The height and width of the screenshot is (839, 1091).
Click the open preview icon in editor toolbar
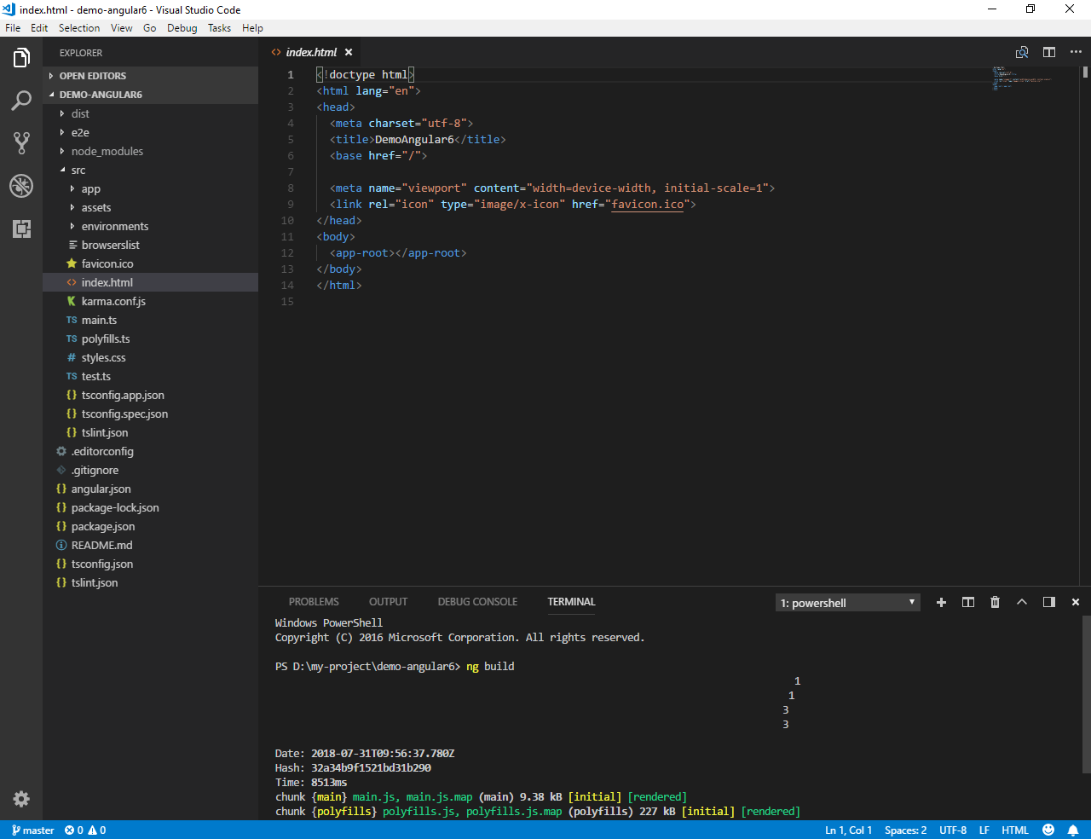[x=1022, y=52]
